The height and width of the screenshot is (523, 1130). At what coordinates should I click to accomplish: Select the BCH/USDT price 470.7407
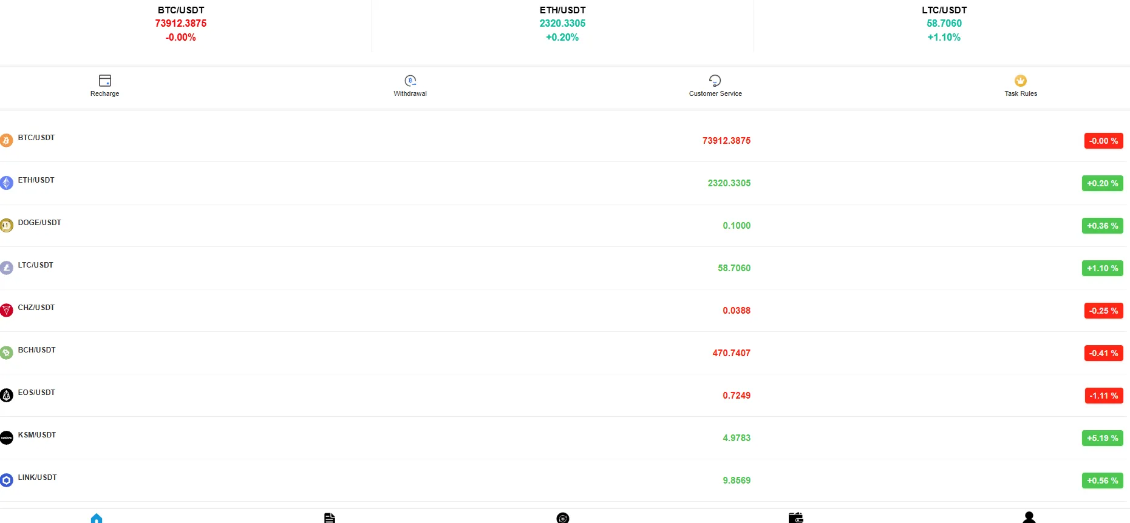click(731, 353)
